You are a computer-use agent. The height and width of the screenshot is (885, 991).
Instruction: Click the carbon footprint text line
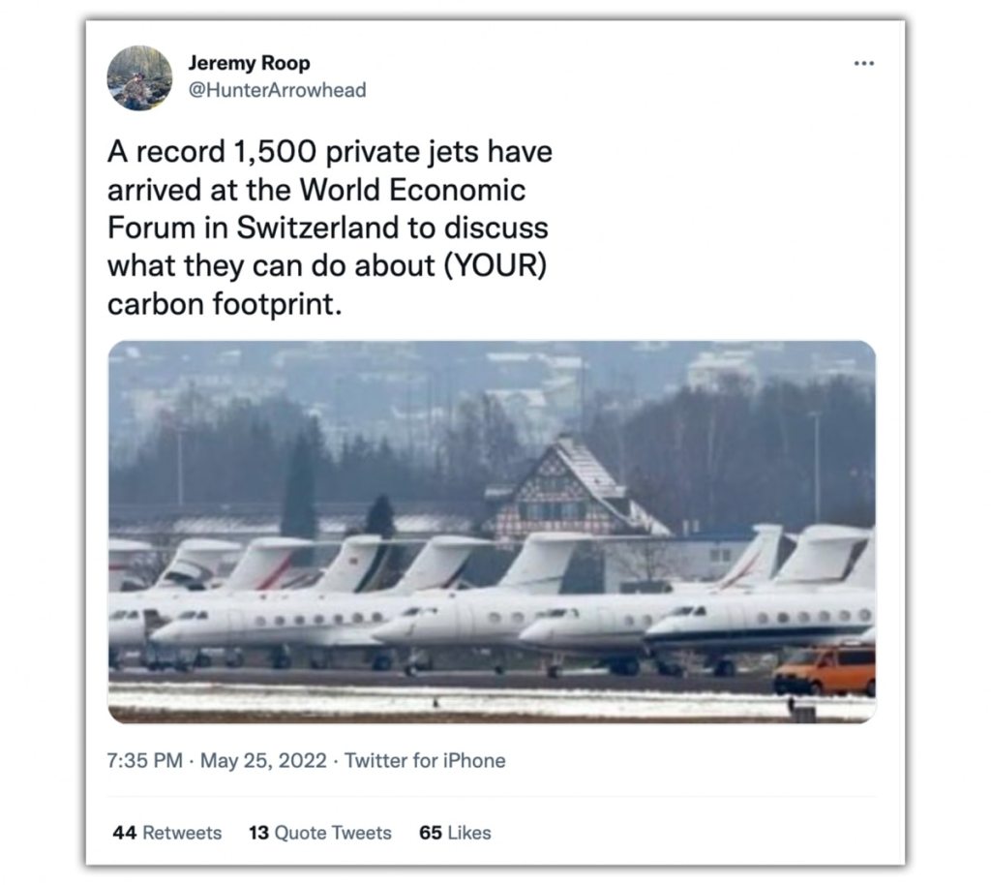coord(224,302)
